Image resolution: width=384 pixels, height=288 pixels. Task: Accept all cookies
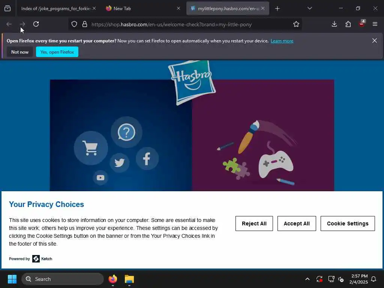tap(297, 223)
